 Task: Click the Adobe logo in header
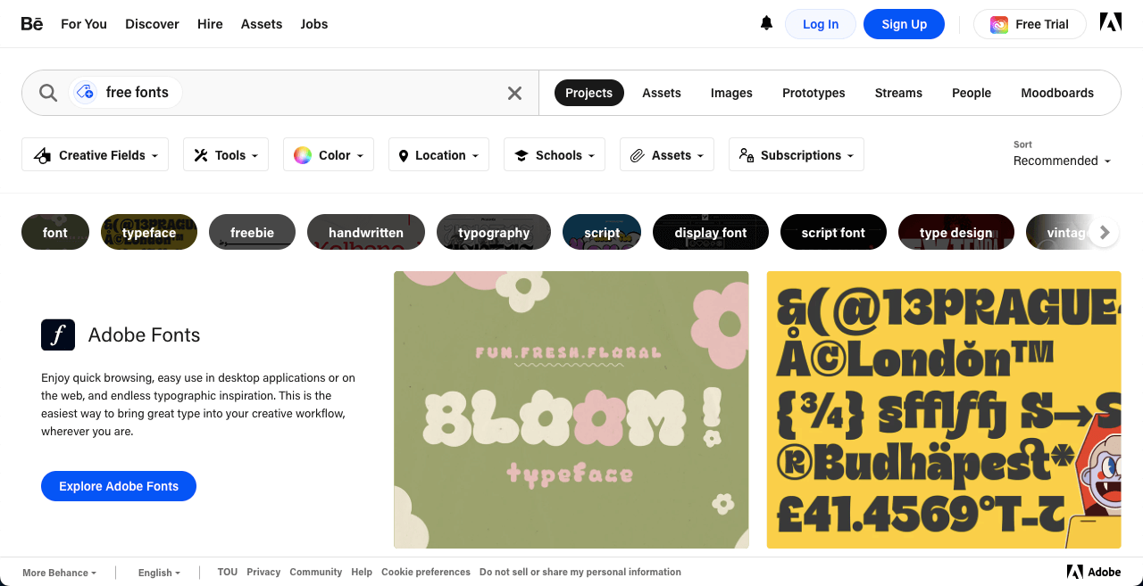1110,23
